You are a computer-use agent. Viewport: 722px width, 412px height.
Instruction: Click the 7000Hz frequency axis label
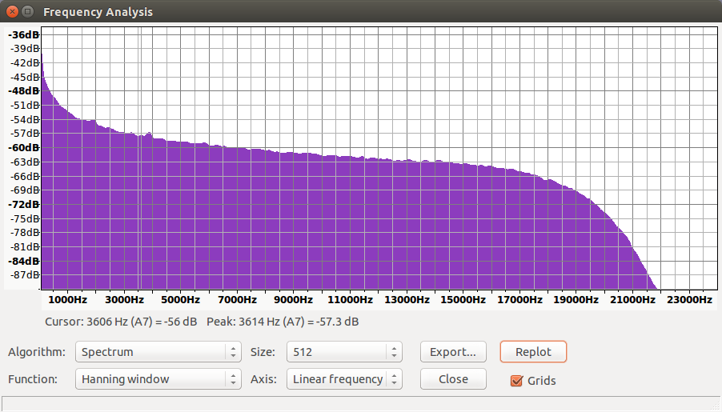[237, 300]
